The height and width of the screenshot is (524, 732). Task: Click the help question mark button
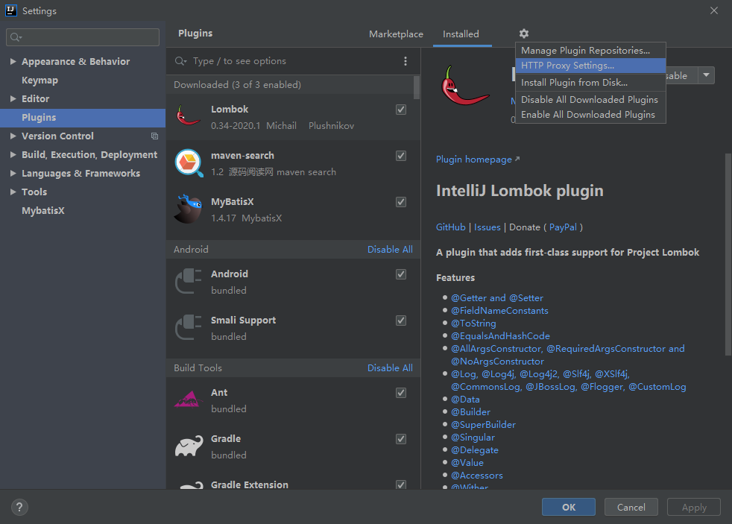(19, 507)
